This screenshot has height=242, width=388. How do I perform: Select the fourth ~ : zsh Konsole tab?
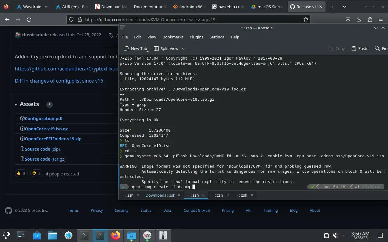point(217,195)
